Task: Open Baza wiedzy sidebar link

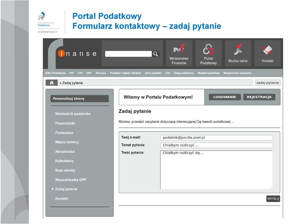Action: [65, 170]
